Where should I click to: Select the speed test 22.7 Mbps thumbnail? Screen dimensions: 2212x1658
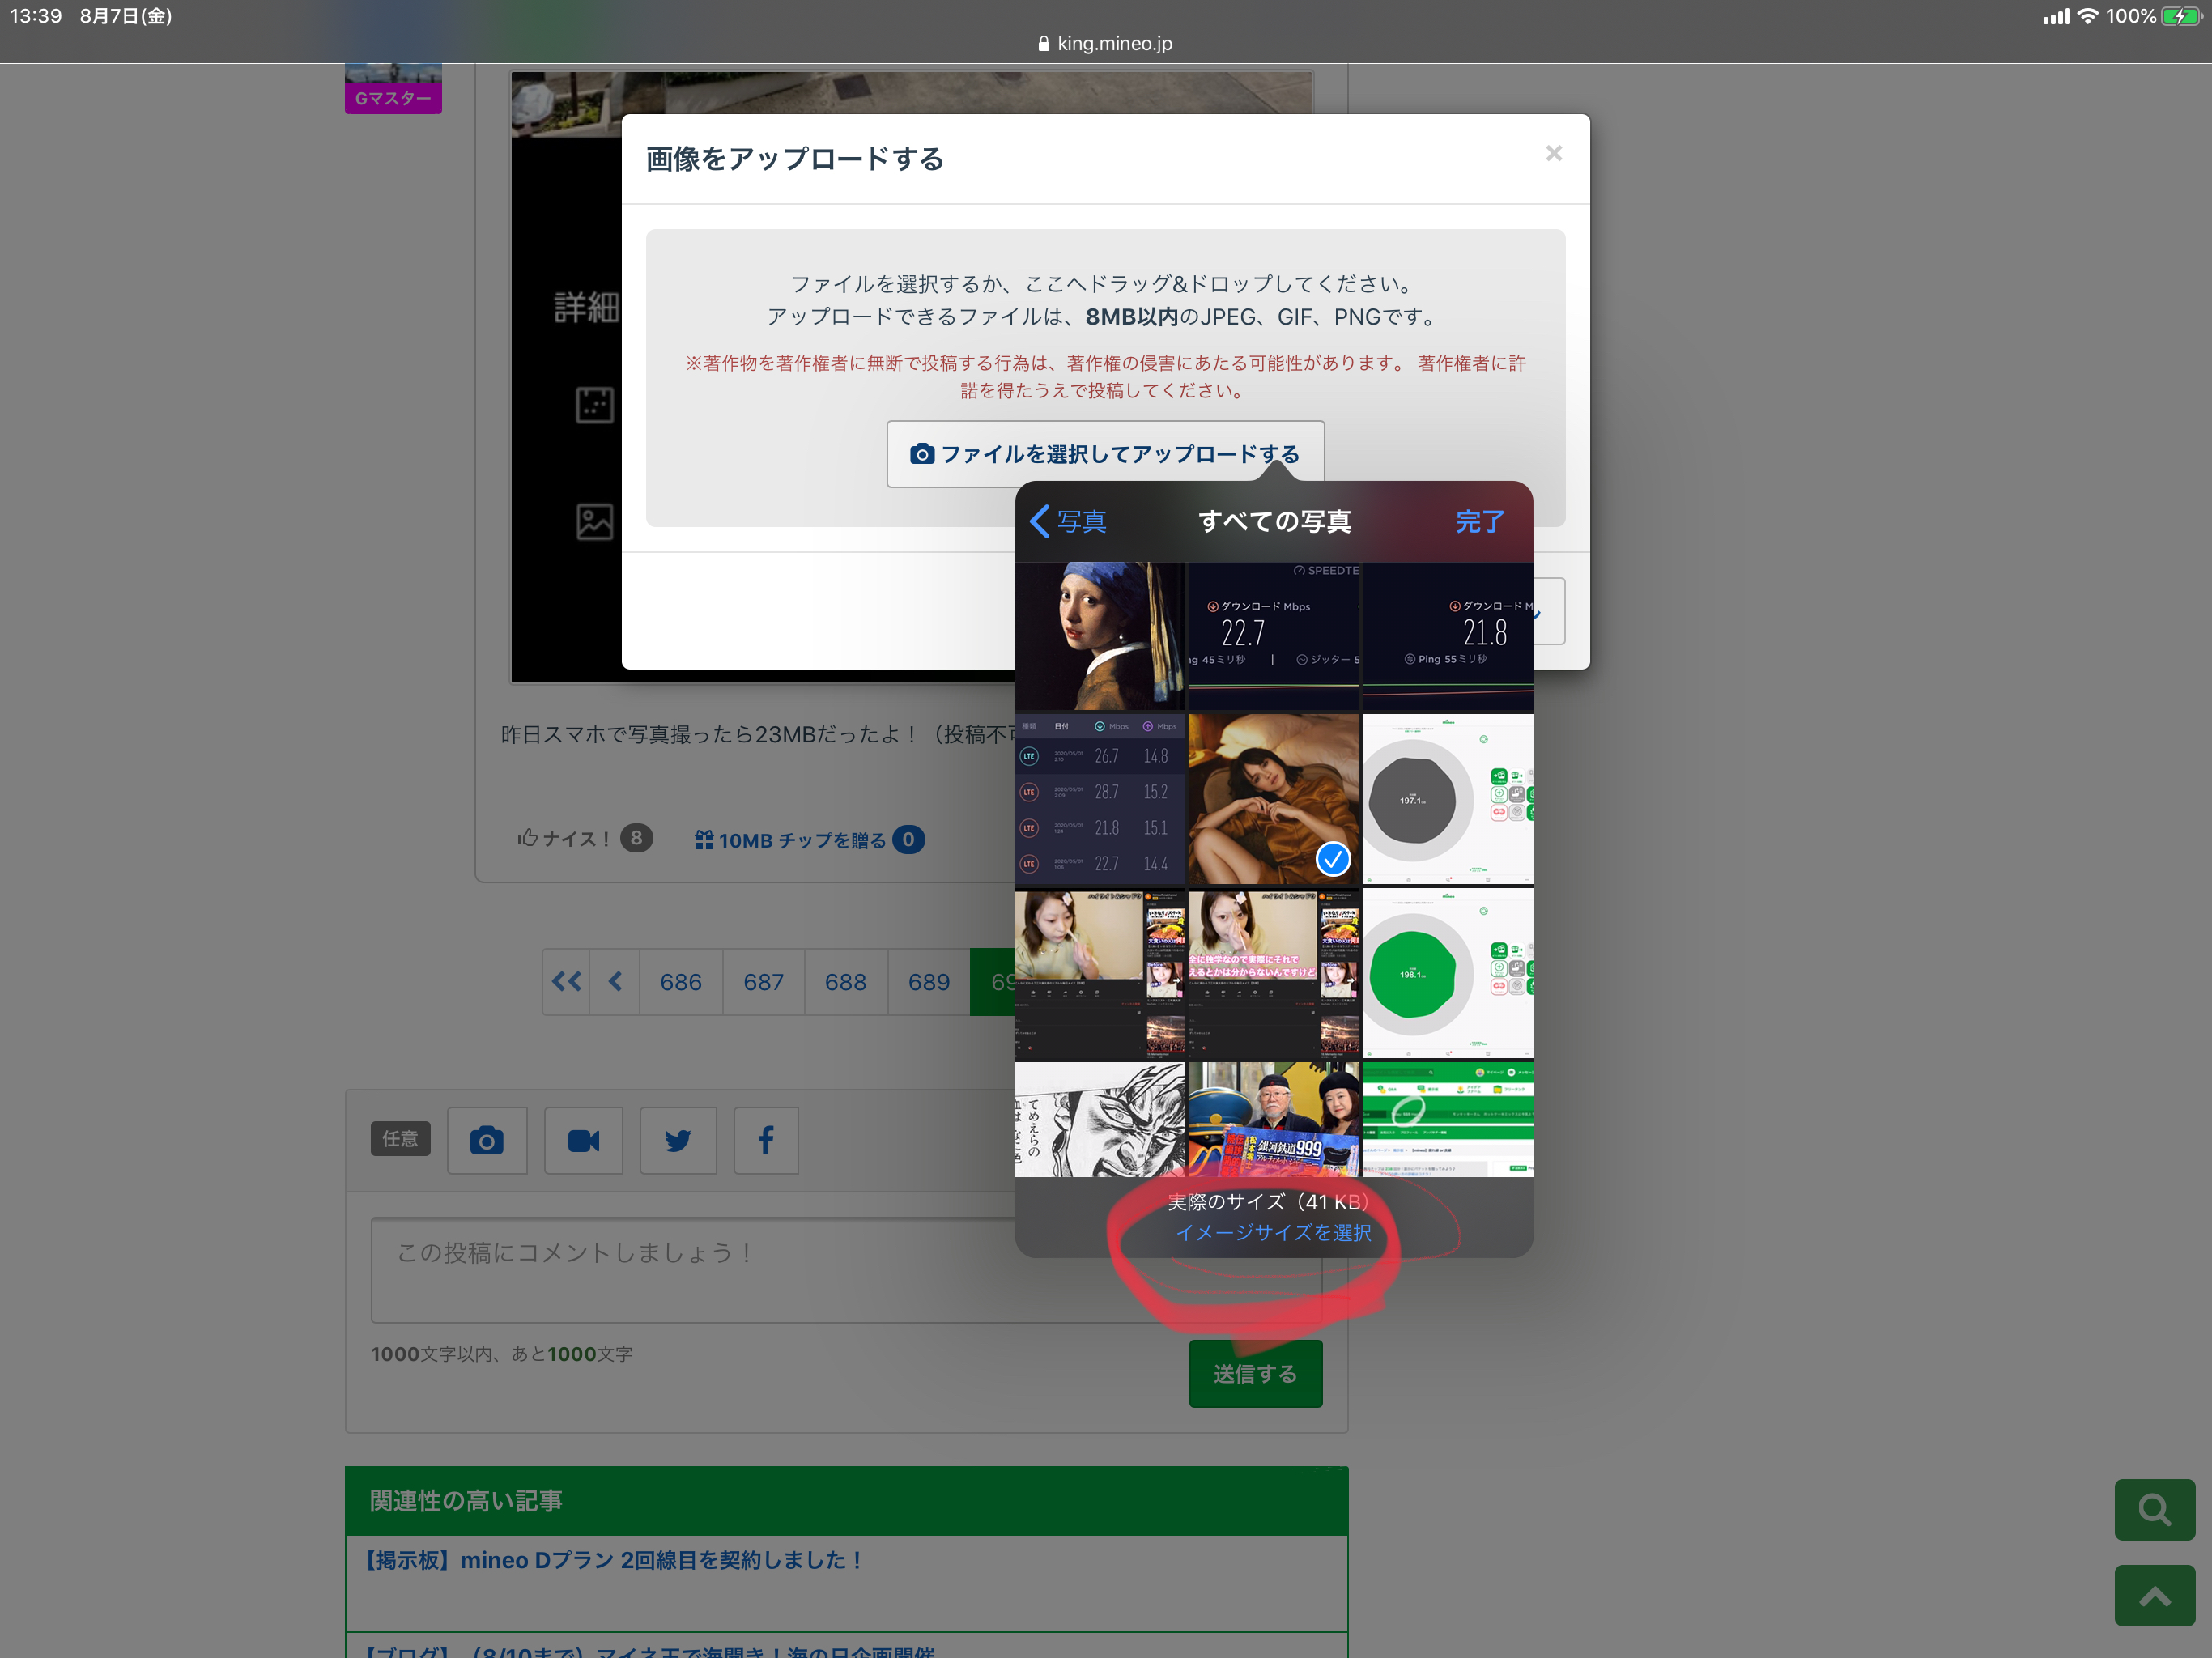click(x=1273, y=636)
